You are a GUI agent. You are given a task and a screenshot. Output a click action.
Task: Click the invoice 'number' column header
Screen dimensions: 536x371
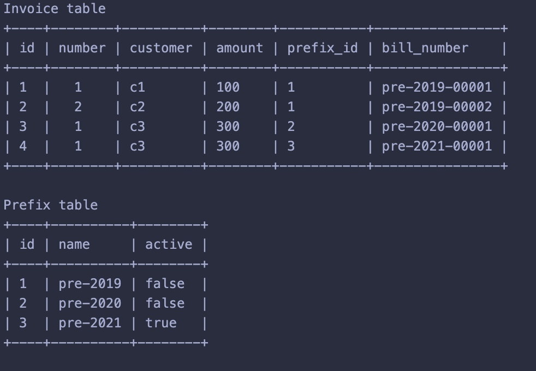pyautogui.click(x=82, y=48)
